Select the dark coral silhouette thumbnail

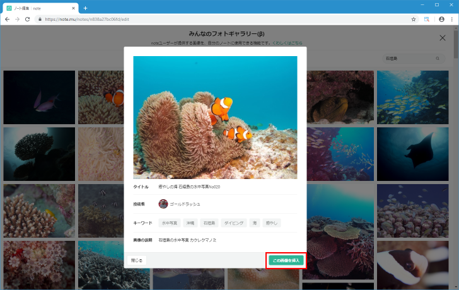[x=39, y=154]
